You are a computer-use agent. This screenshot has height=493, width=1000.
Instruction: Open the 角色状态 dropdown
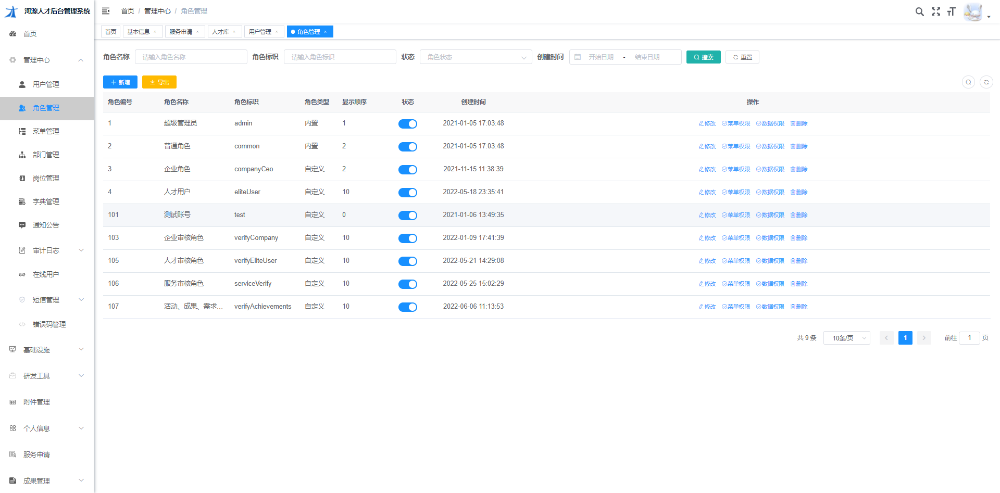click(x=476, y=57)
